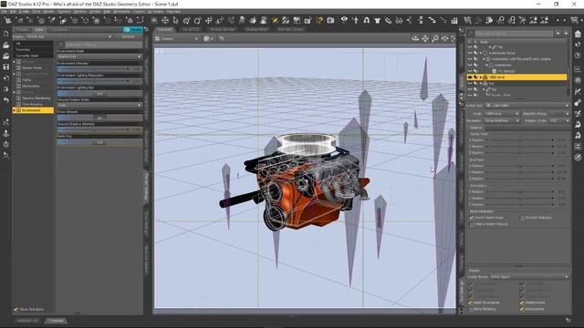Click the settings filter search field
This screenshot has width=584, height=328.
pyautogui.click(x=103, y=45)
